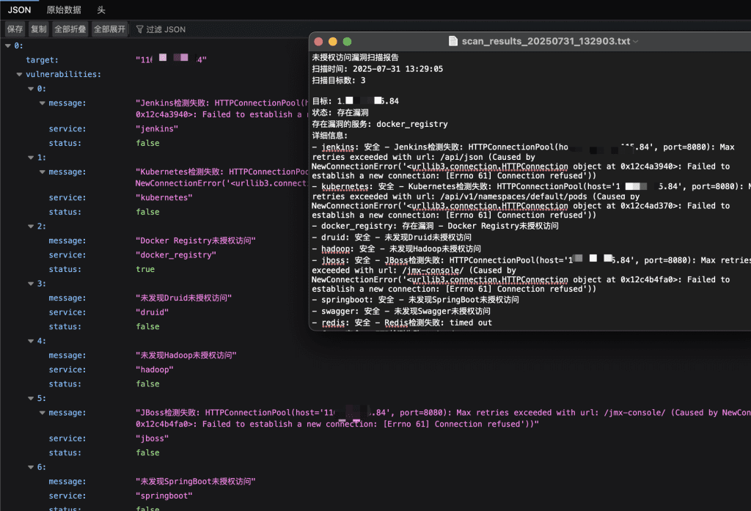751x511 pixels.
Task: Switch to the 原始数据 tab
Action: [x=64, y=10]
